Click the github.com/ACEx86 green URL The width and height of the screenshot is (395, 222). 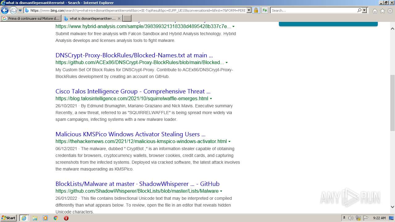(x=140, y=62)
